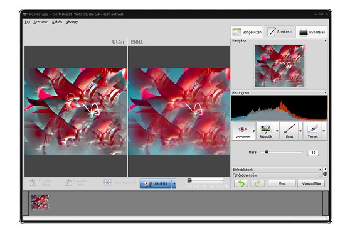Select the image thumbnail in the filmstrip
The image size is (345, 235).
coord(40,203)
